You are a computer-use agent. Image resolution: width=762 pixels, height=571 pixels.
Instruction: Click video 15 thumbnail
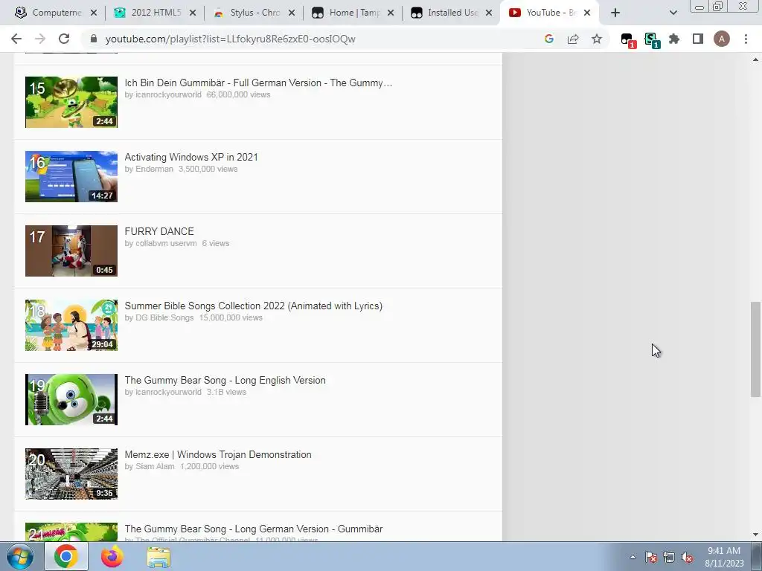71,102
